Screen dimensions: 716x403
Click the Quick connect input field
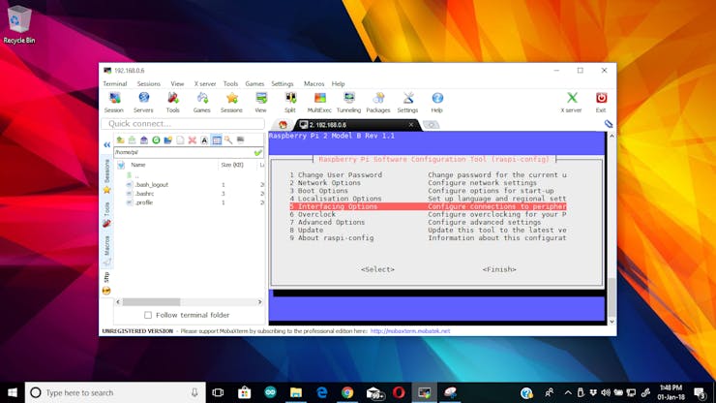click(183, 123)
